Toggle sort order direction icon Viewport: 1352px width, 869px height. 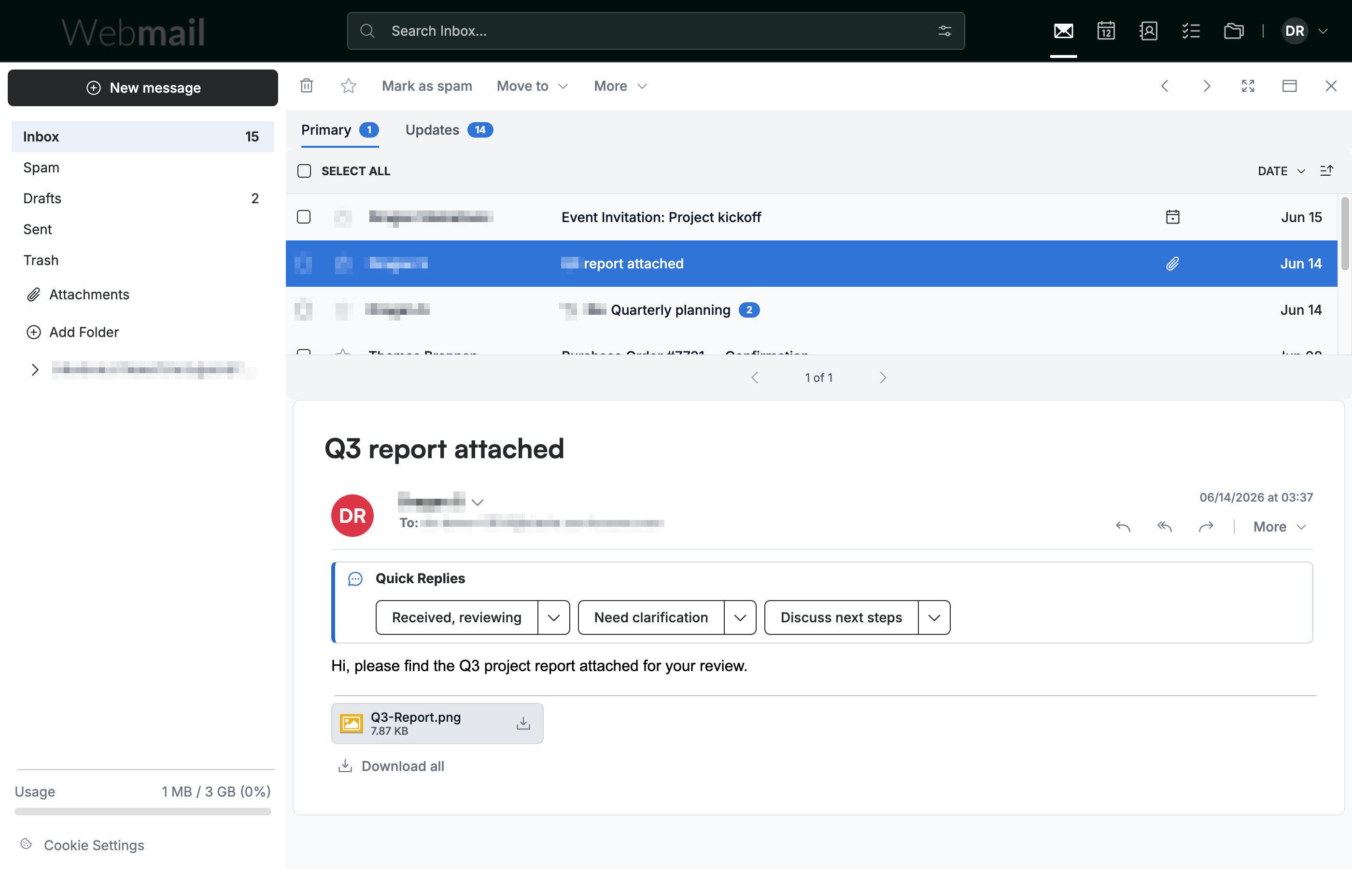(x=1326, y=171)
